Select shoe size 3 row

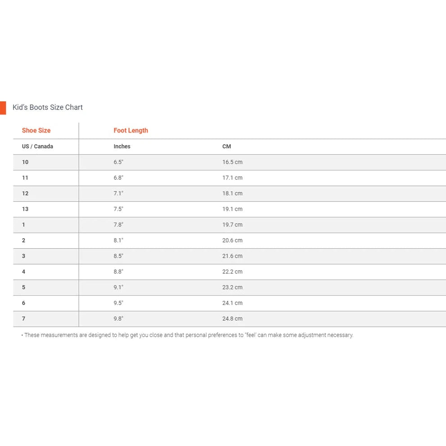coord(23,256)
